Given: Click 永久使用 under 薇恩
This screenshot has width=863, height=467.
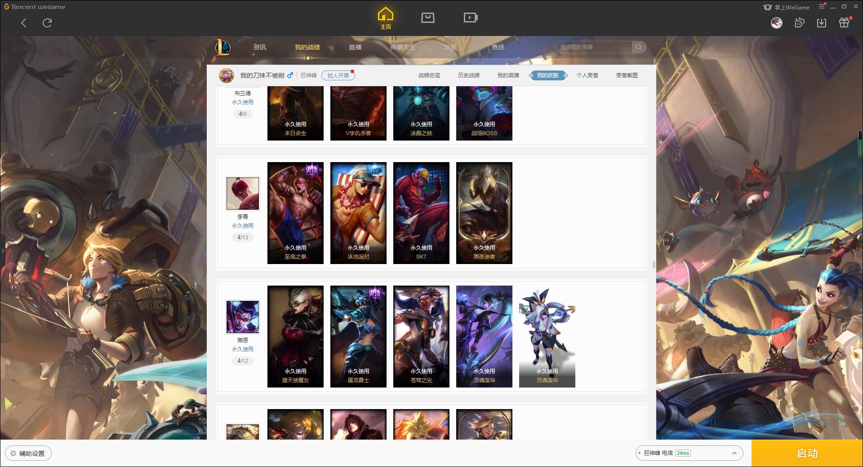Looking at the screenshot, I should point(243,349).
